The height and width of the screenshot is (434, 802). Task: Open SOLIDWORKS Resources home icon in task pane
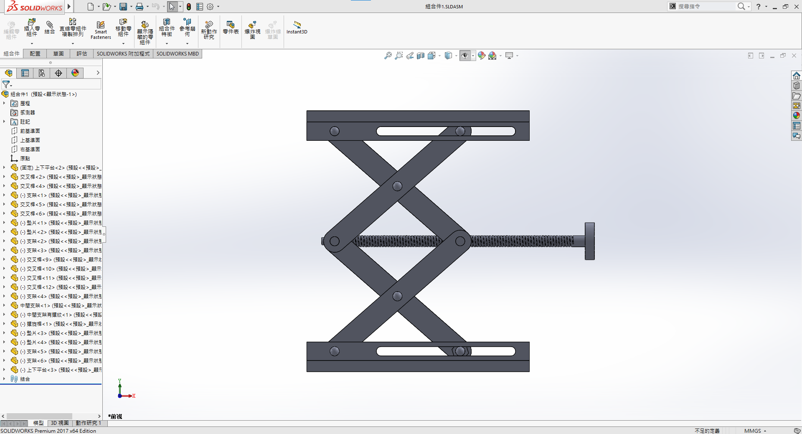tap(797, 76)
